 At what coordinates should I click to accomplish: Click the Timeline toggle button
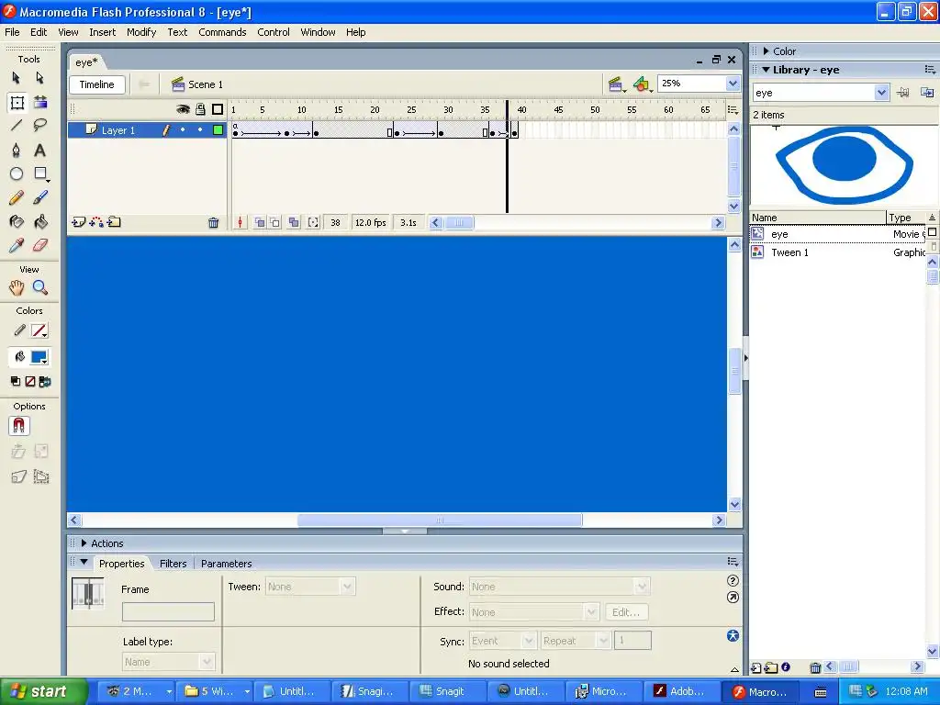tap(97, 84)
